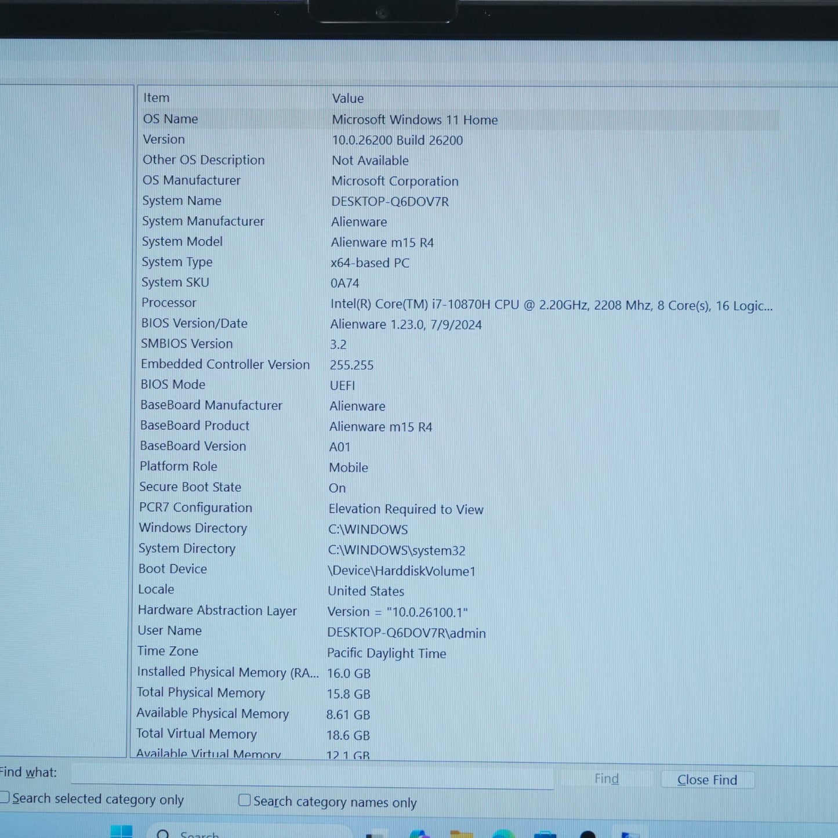Select the 'System Model' row
The width and height of the screenshot is (838, 838).
click(182, 241)
